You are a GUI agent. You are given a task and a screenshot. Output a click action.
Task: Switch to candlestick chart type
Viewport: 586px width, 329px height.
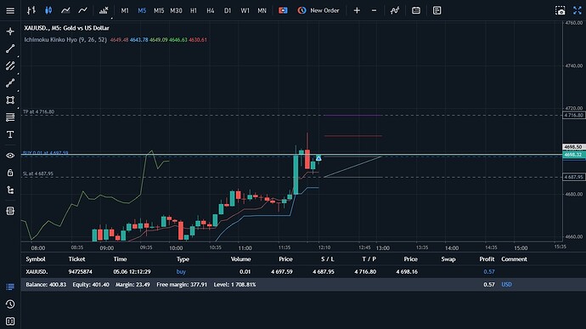48,10
